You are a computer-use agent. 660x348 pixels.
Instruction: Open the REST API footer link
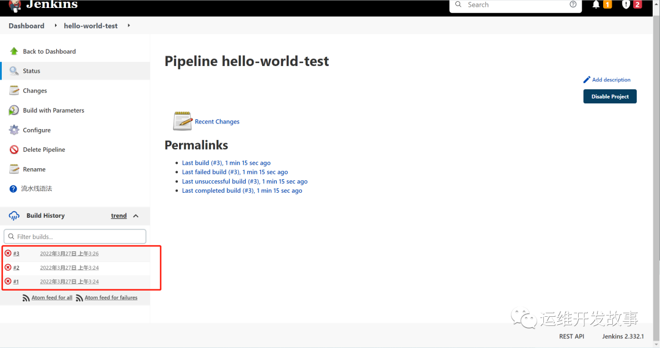(x=571, y=336)
